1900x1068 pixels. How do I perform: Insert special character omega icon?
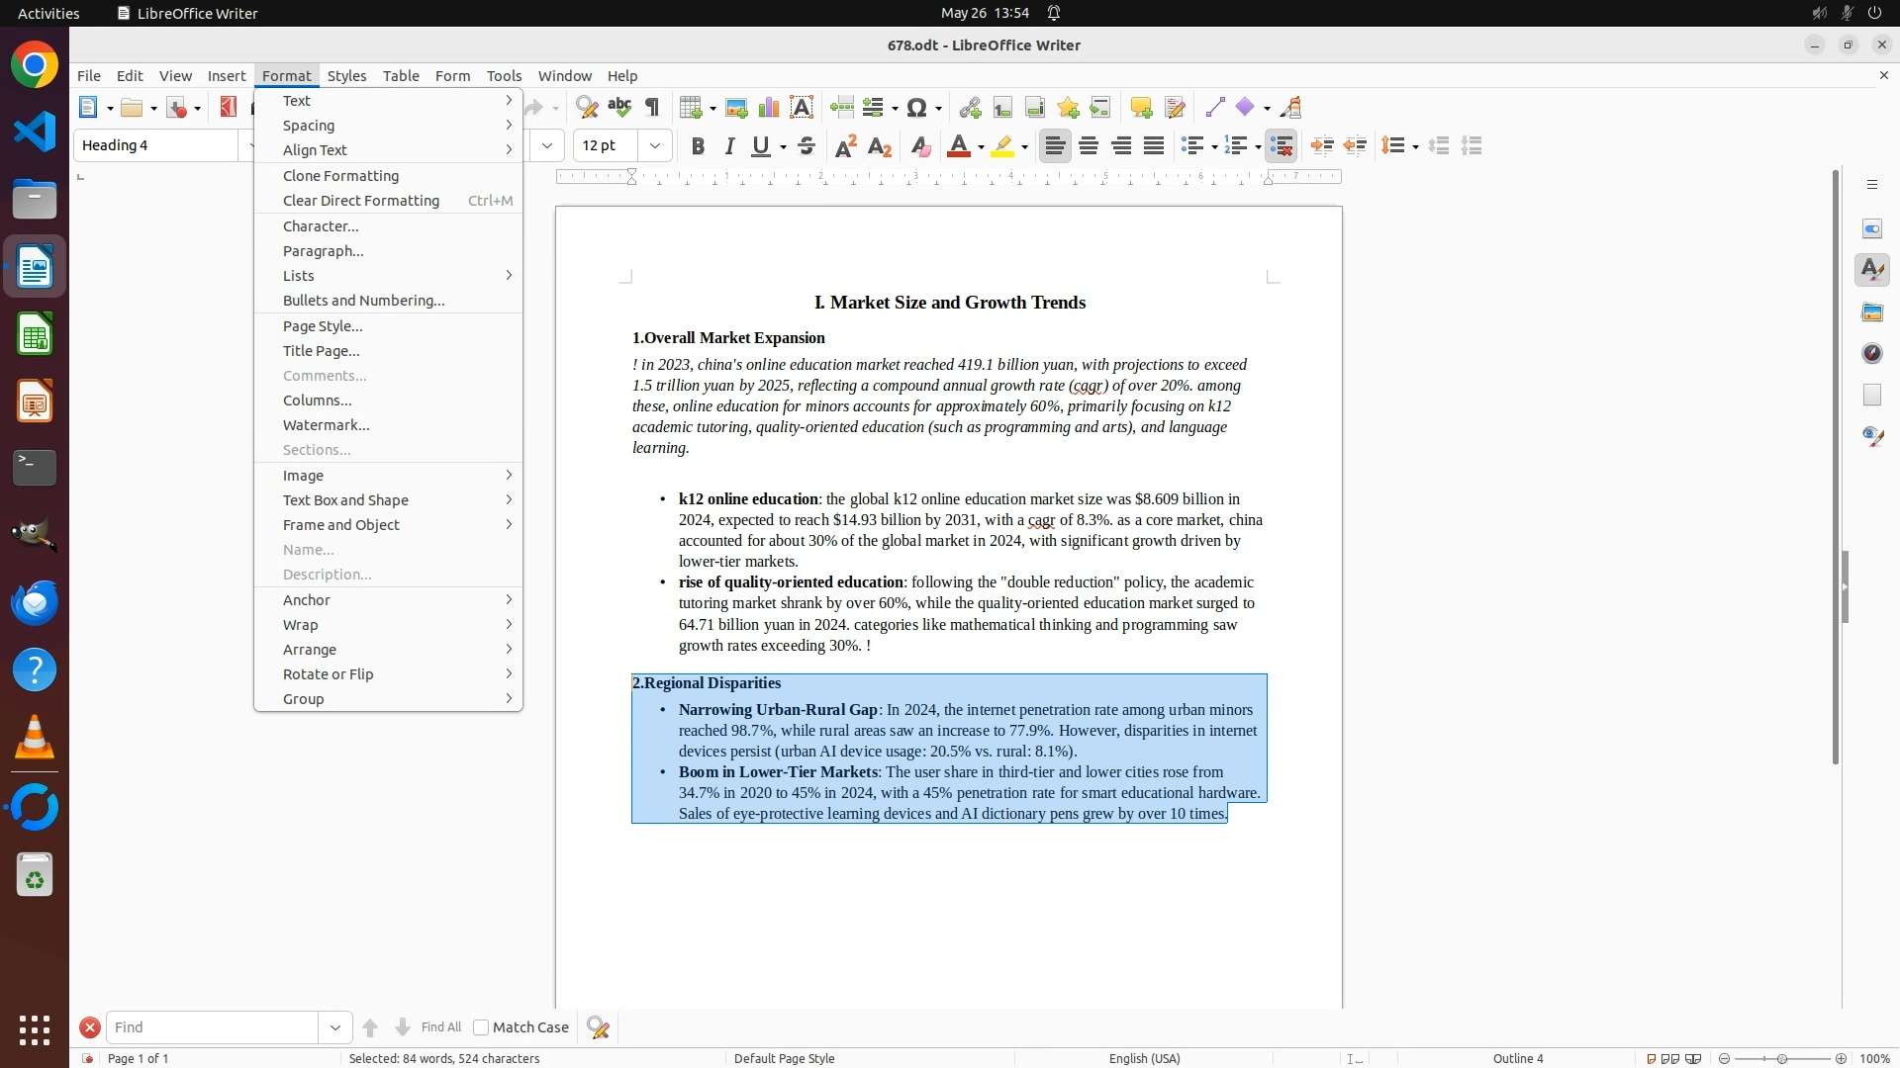917,108
